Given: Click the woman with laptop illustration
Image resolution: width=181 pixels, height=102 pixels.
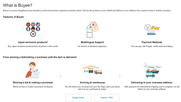Looking at the screenshot, I should (33, 70).
